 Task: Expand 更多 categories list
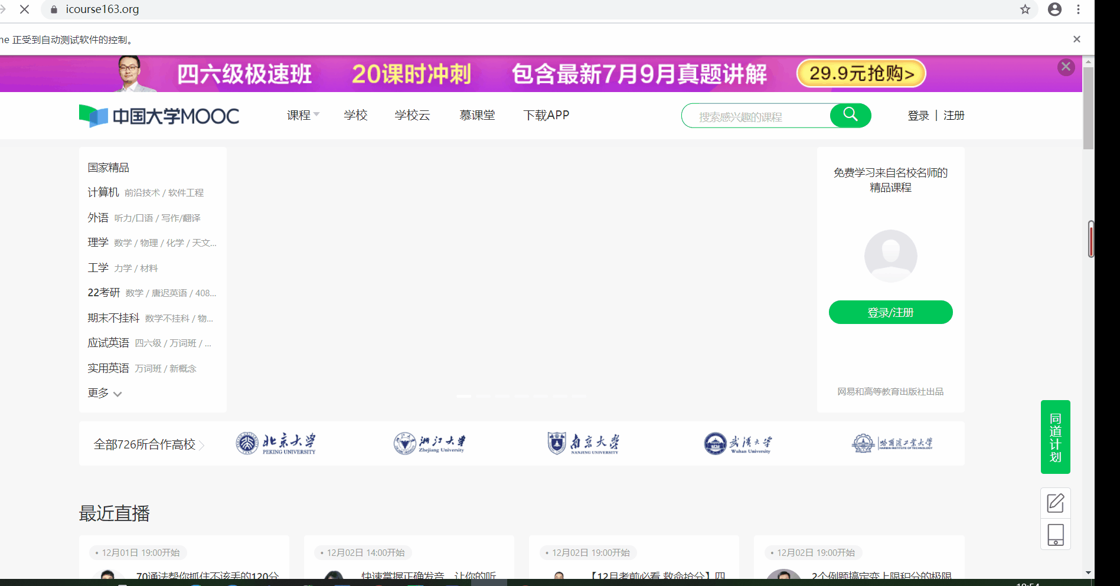pyautogui.click(x=105, y=393)
